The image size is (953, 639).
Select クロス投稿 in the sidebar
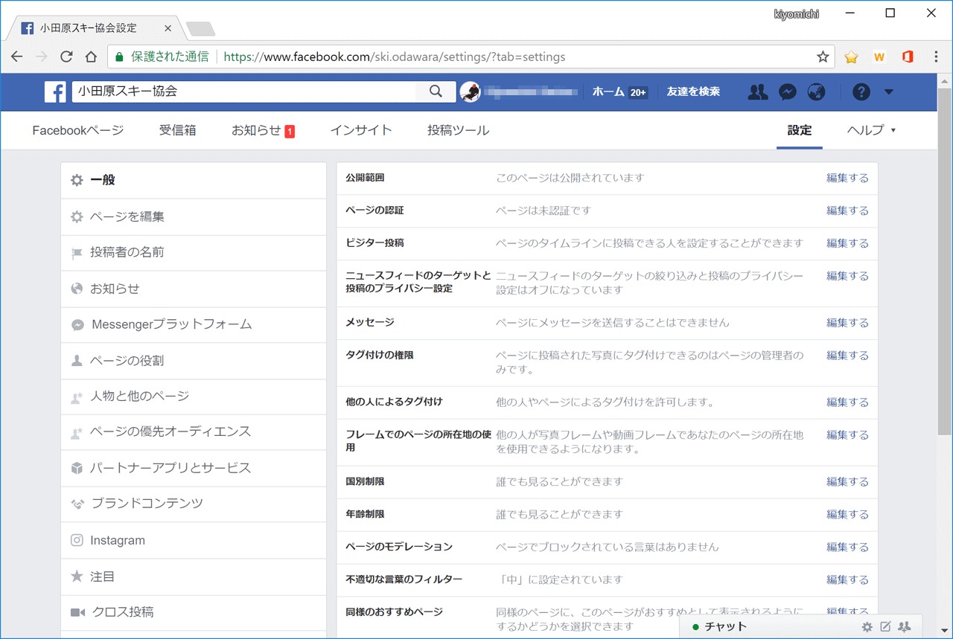(x=194, y=612)
